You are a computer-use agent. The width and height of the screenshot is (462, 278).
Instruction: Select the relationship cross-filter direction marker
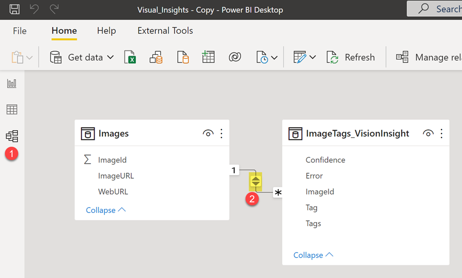pos(255,180)
